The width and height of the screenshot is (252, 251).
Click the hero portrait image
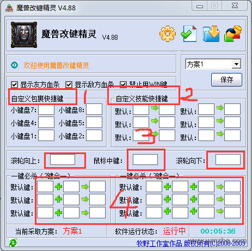24,35
